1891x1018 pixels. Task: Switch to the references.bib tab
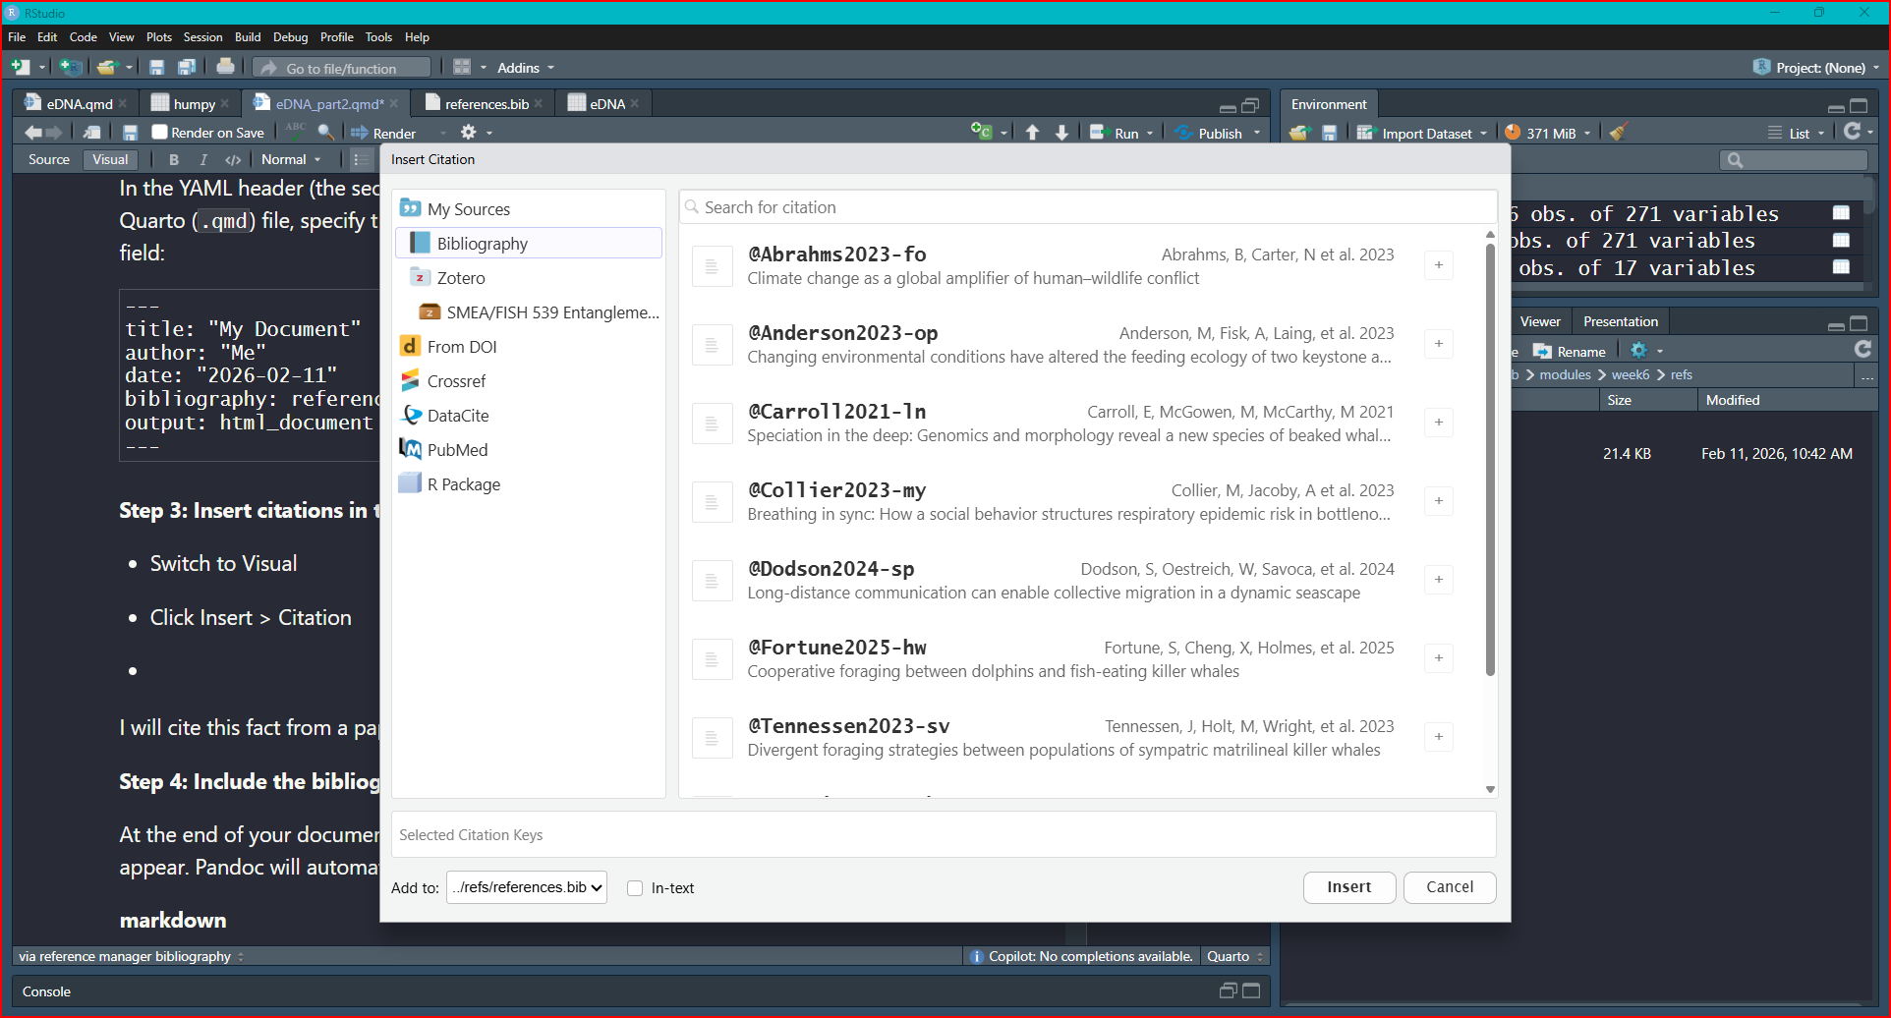click(486, 104)
